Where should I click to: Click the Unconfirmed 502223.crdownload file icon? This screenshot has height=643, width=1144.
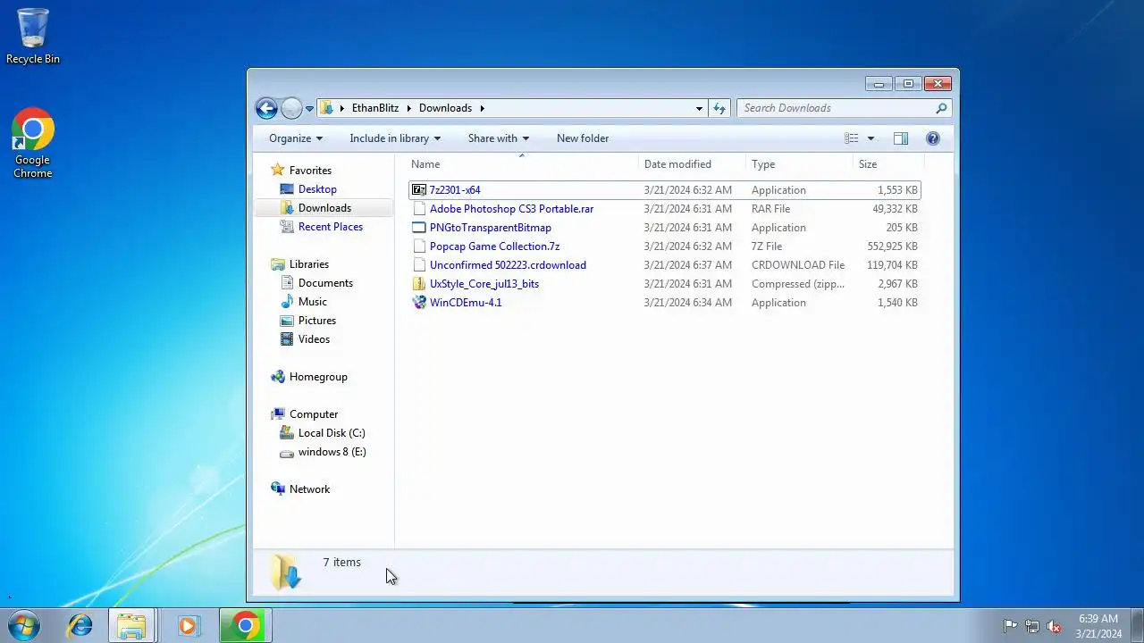pyautogui.click(x=419, y=265)
